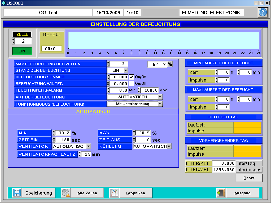Expand the ART DER BEFEUCHTUNG dropdown

(160, 97)
